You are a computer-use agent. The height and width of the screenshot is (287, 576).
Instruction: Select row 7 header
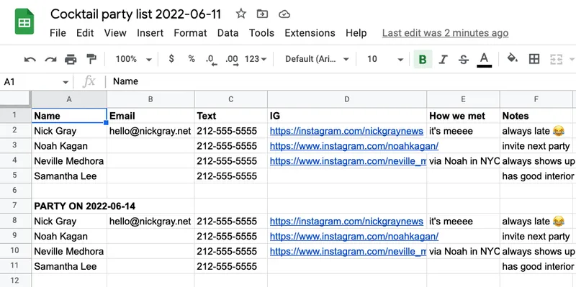click(x=15, y=206)
